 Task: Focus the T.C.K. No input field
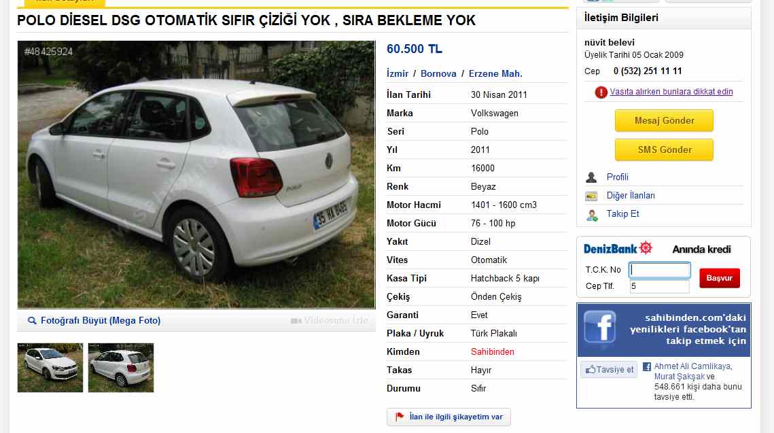(659, 270)
